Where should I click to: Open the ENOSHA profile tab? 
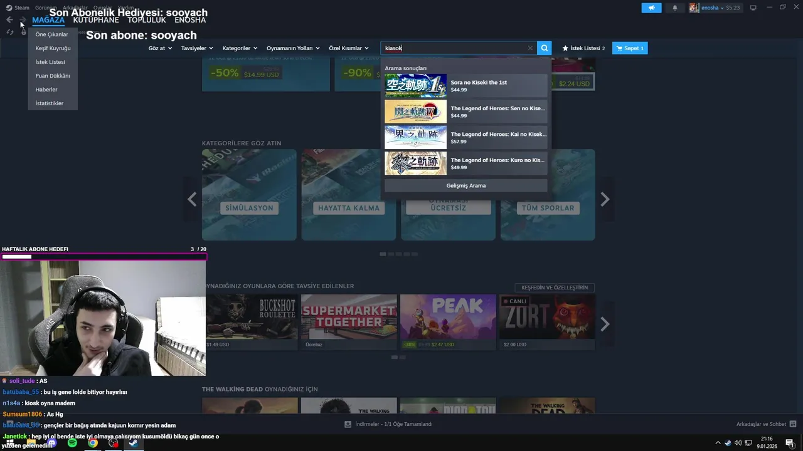(190, 20)
